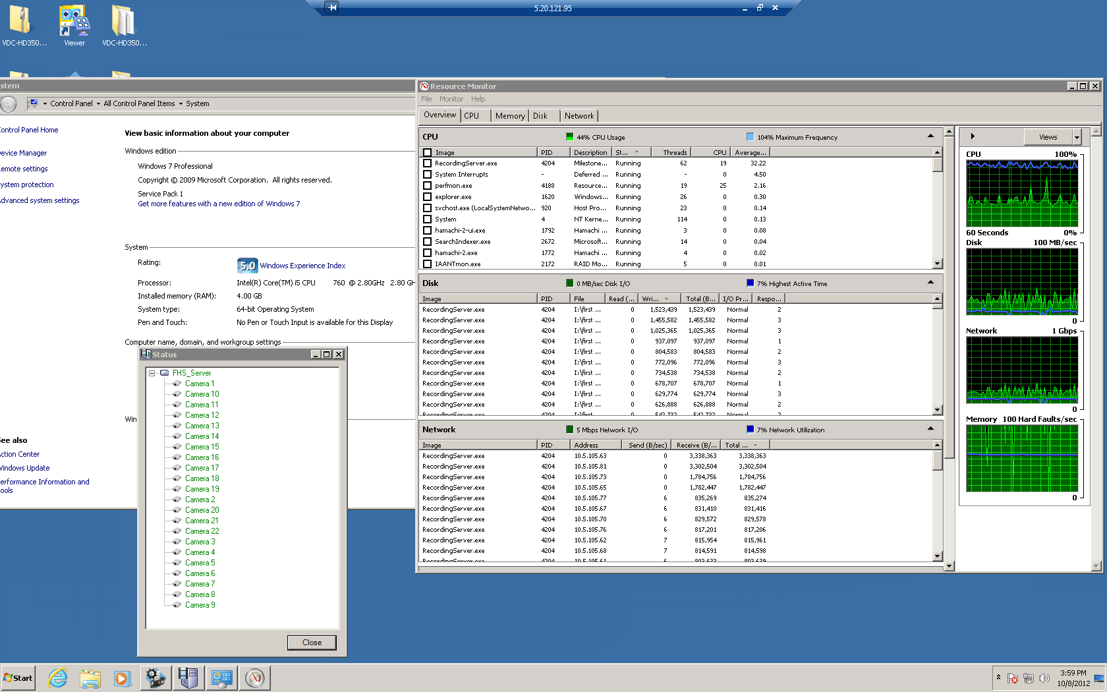The height and width of the screenshot is (692, 1107).
Task: Click the Action Center flag in tray
Action: [1013, 678]
